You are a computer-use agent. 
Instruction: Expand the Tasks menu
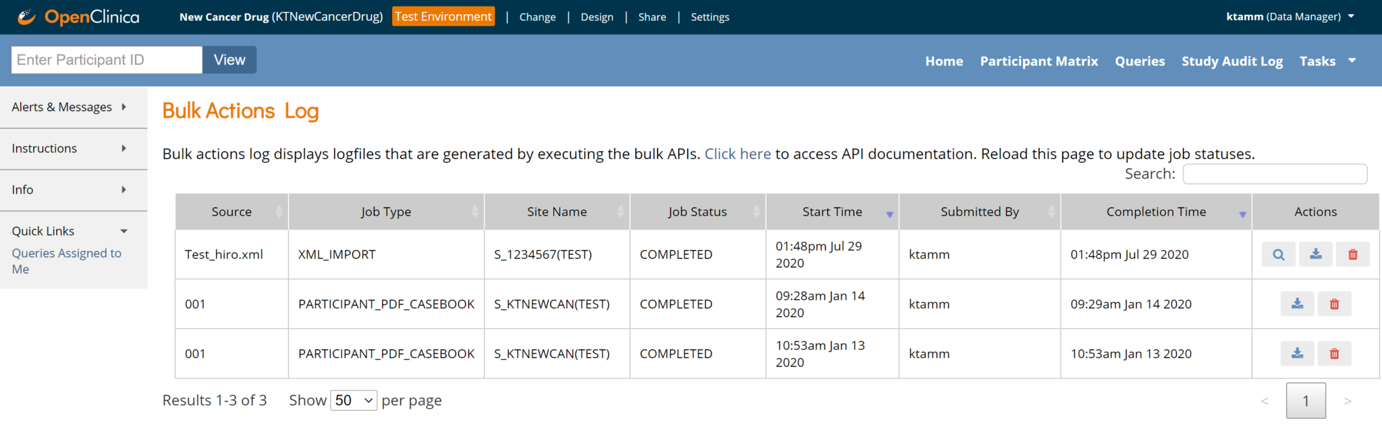pos(1327,61)
